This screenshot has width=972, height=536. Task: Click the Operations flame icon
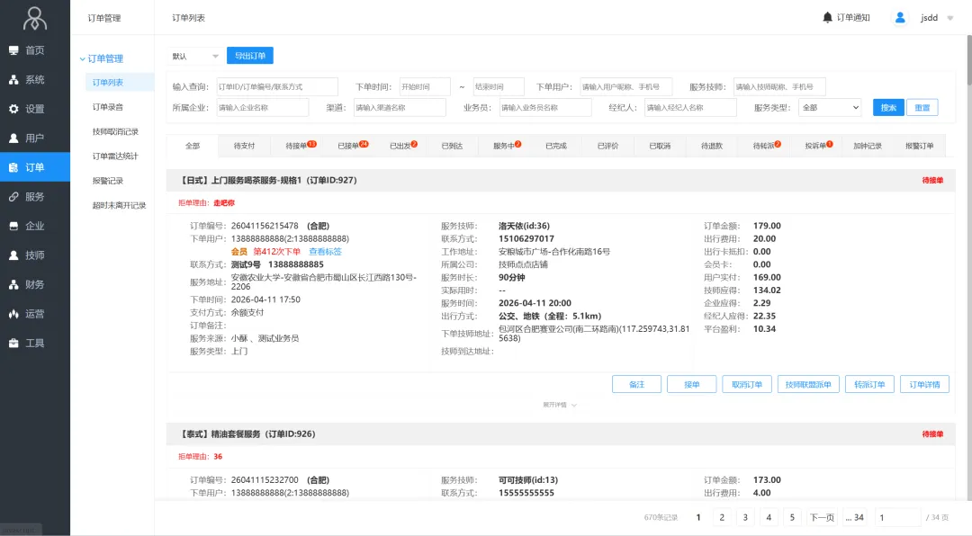(13, 314)
